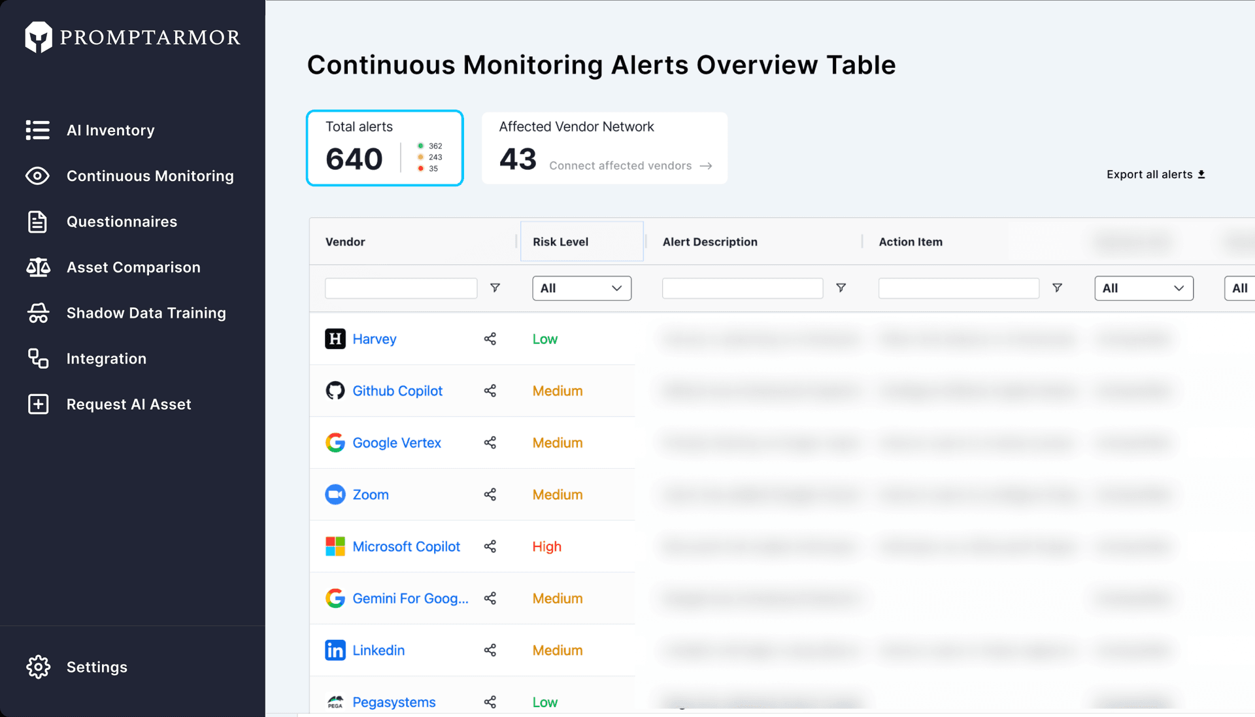Click Export all alerts button
Viewport: 1255px width, 717px height.
pyautogui.click(x=1156, y=175)
